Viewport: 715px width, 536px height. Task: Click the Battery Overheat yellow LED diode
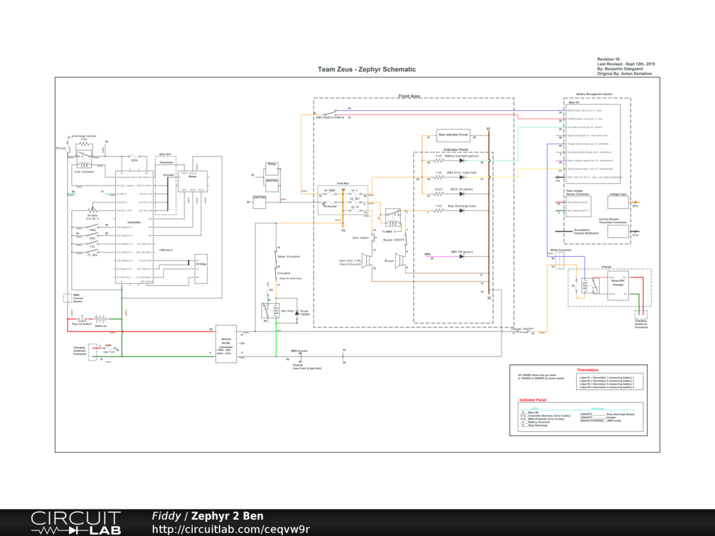click(461, 161)
